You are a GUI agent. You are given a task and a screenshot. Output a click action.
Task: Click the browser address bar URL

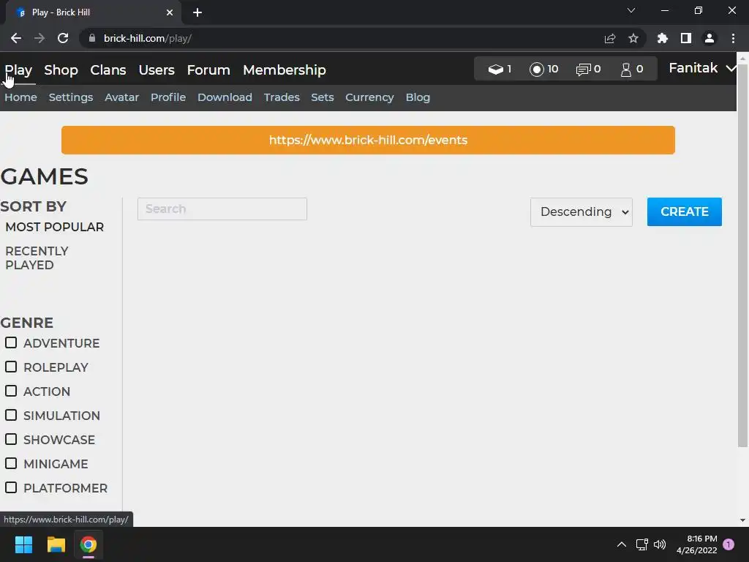pos(147,38)
